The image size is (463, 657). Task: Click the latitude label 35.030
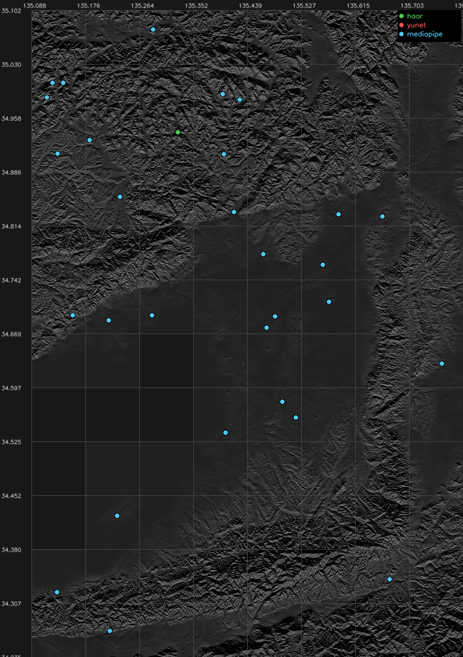coord(11,65)
